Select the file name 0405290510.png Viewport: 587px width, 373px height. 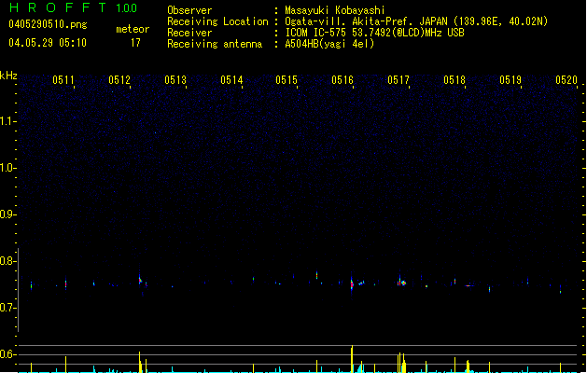[x=48, y=24]
